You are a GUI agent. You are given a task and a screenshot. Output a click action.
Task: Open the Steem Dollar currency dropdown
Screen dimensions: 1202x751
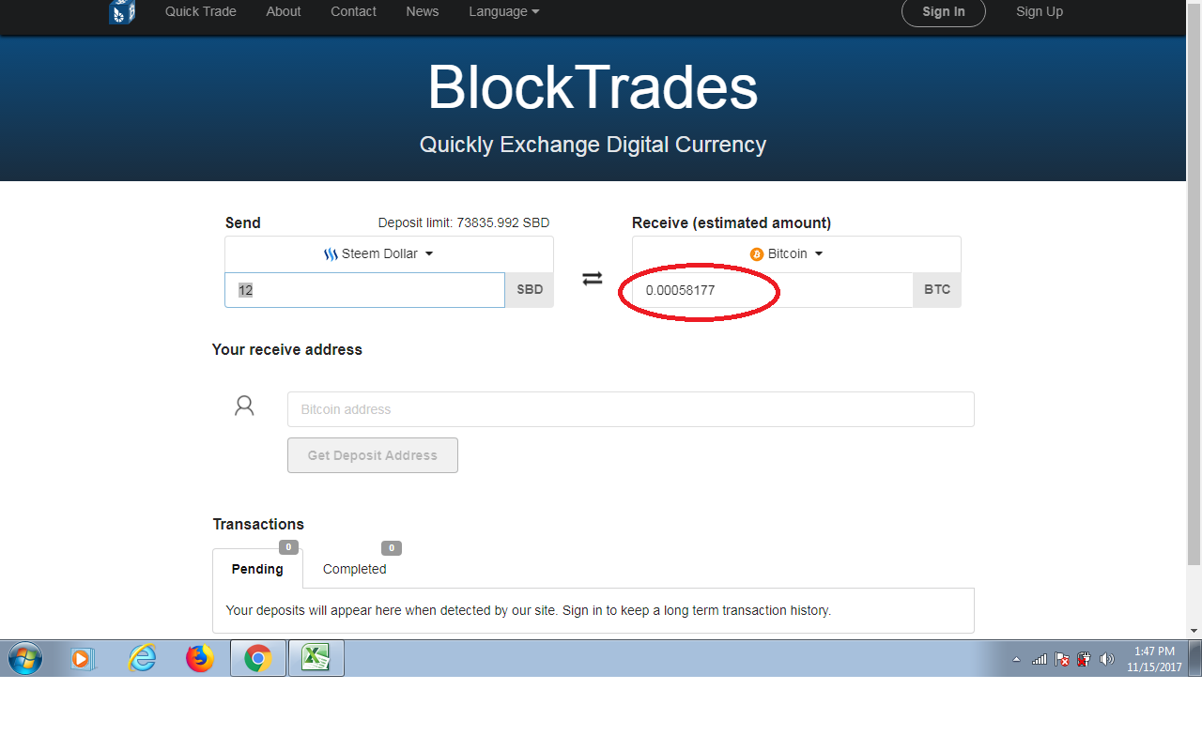point(389,254)
